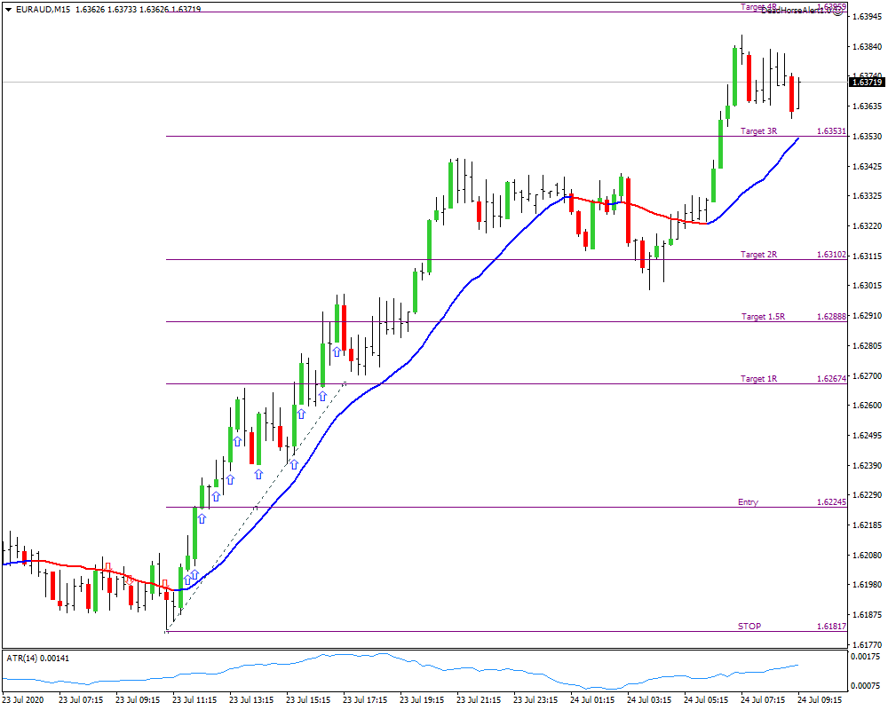Select the Target 1R line label
Screen dimensions: 888x710
point(759,379)
